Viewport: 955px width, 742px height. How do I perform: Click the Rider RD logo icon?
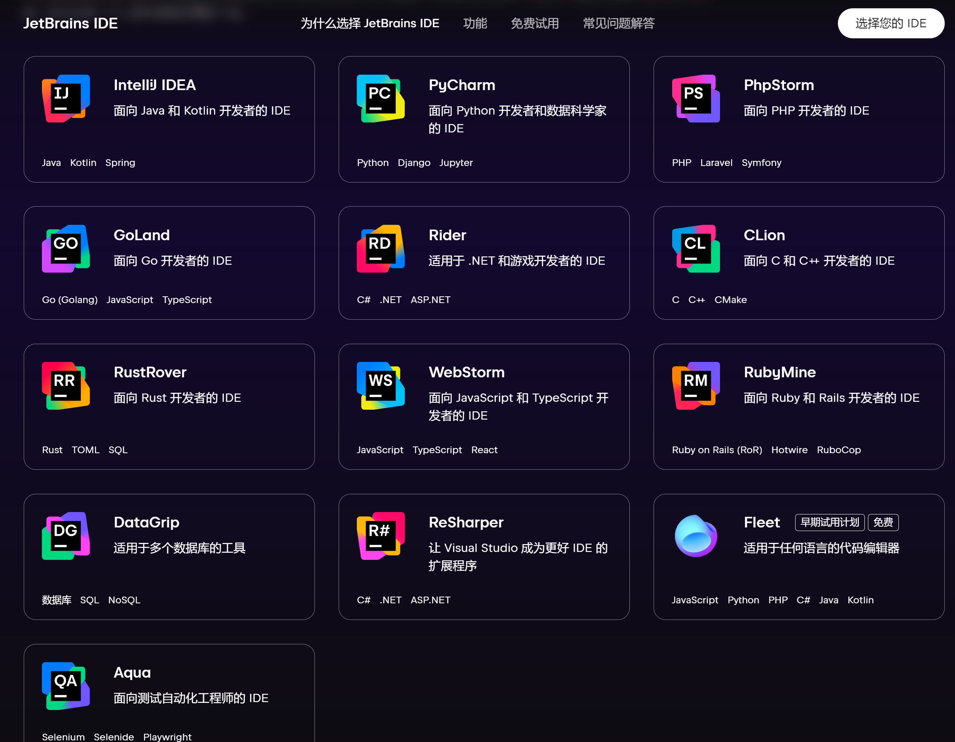point(381,249)
